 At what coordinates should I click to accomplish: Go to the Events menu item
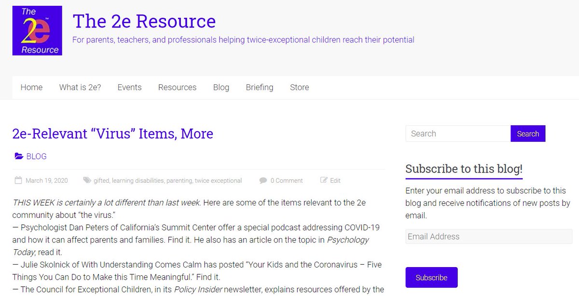click(129, 87)
